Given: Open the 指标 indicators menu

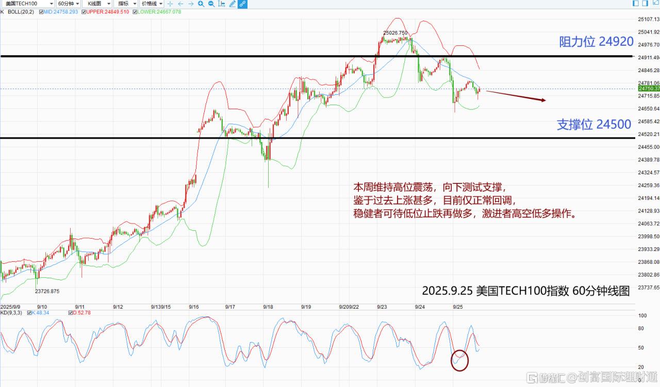Looking at the screenshot, I should pos(126,4).
